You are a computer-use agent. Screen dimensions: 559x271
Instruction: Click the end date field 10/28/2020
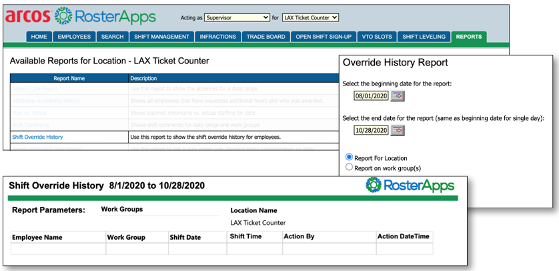[371, 131]
